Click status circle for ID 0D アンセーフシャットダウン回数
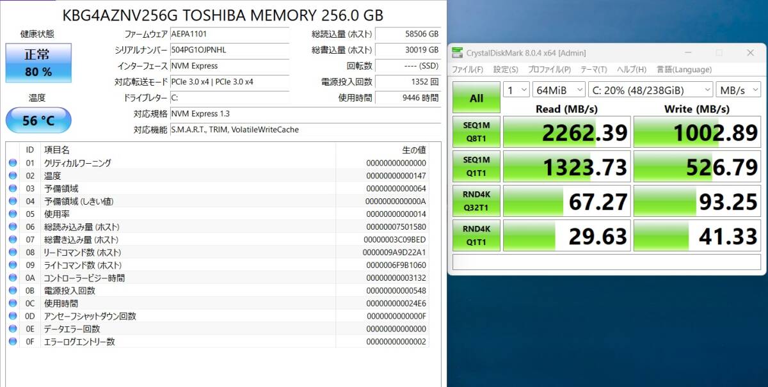Viewport: 768px width, 387px height. point(13,316)
